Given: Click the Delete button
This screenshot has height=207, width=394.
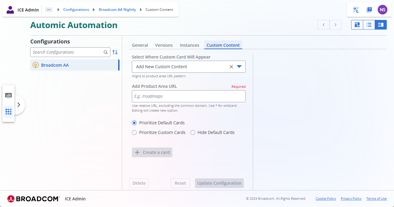Looking at the screenshot, I should (x=139, y=183).
